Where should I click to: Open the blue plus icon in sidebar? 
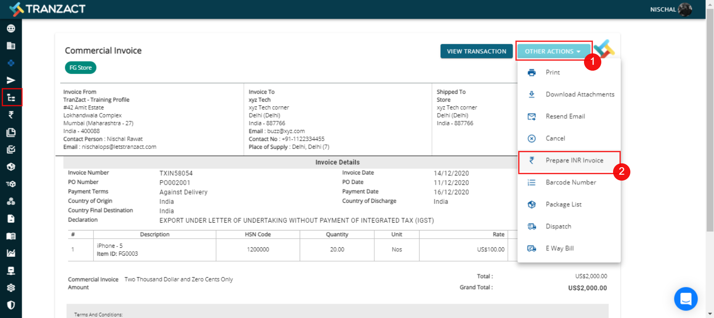point(11,63)
